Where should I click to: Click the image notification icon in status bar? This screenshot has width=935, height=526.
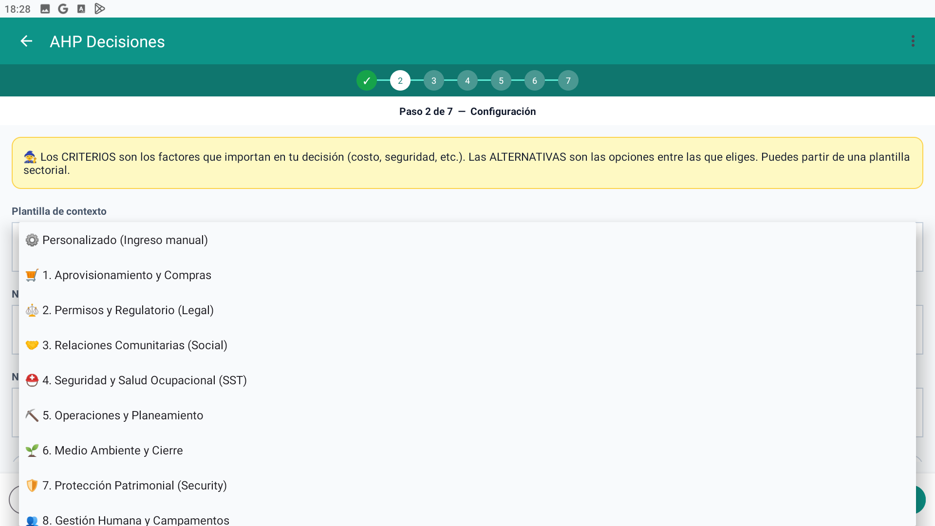pos(45,9)
